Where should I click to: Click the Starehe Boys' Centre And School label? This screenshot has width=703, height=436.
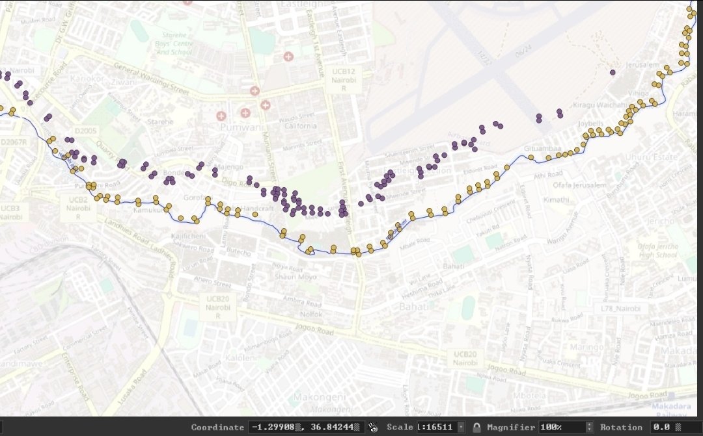tap(174, 44)
